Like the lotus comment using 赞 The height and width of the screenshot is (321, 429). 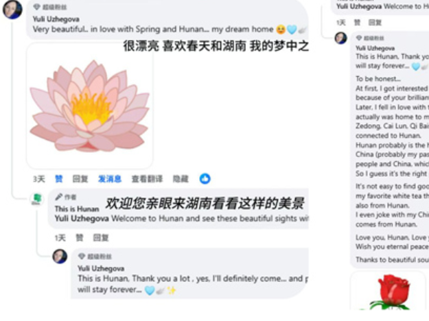pos(59,179)
